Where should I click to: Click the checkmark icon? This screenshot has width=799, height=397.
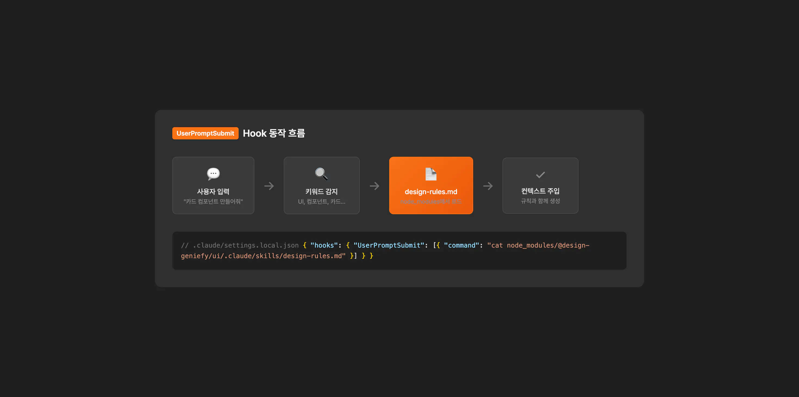point(540,175)
